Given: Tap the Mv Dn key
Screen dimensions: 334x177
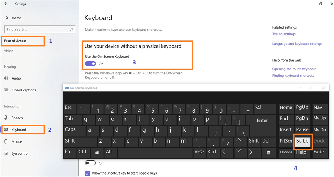Looking at the screenshot, I should click(x=320, y=131).
